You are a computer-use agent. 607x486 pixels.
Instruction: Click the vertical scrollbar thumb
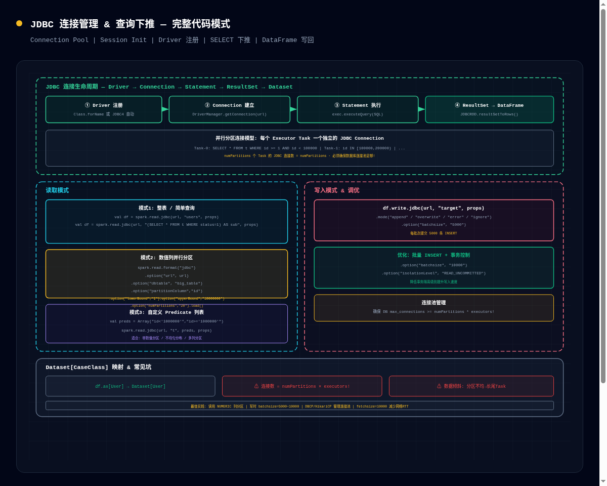pyautogui.click(x=603, y=196)
